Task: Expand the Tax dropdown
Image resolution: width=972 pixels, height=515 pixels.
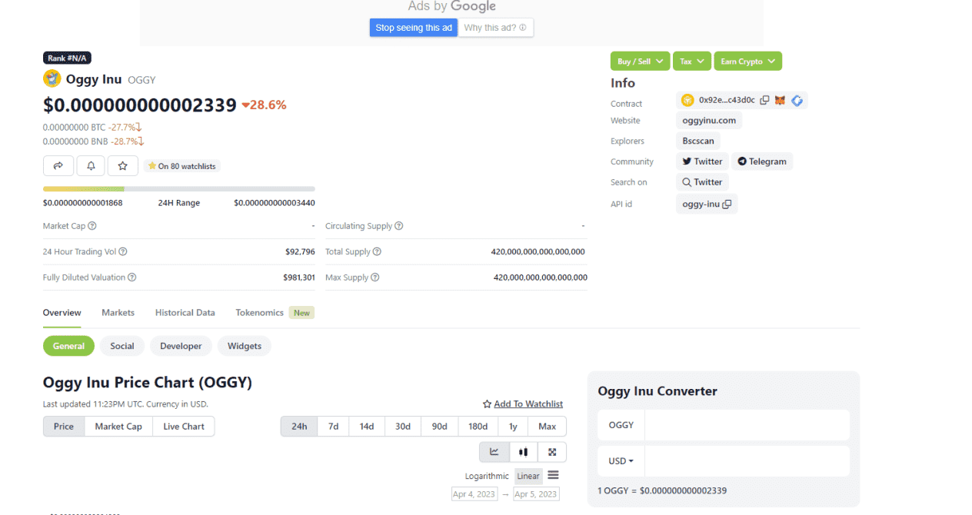Action: [692, 61]
